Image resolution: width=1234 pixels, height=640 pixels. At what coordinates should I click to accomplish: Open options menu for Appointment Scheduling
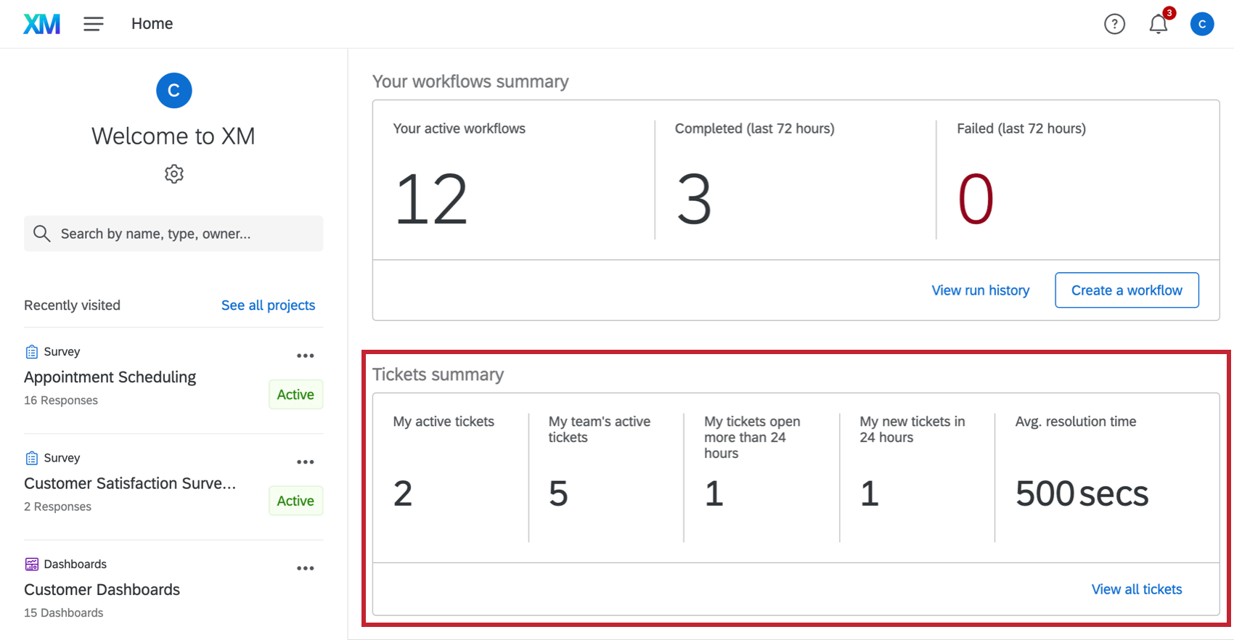point(306,356)
